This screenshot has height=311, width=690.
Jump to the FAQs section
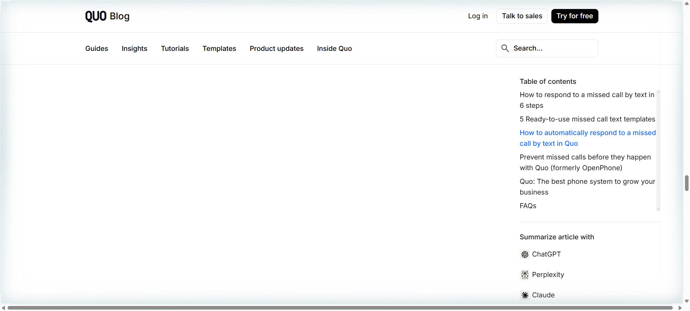pos(528,206)
